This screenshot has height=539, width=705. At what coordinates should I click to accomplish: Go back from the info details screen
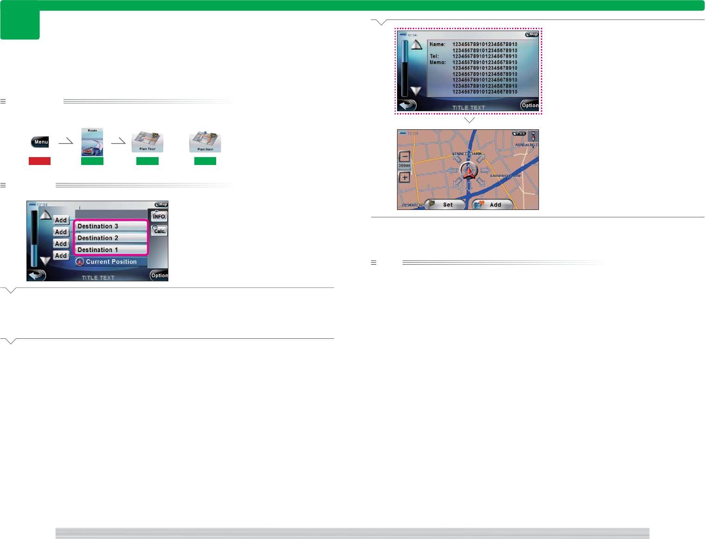(407, 105)
